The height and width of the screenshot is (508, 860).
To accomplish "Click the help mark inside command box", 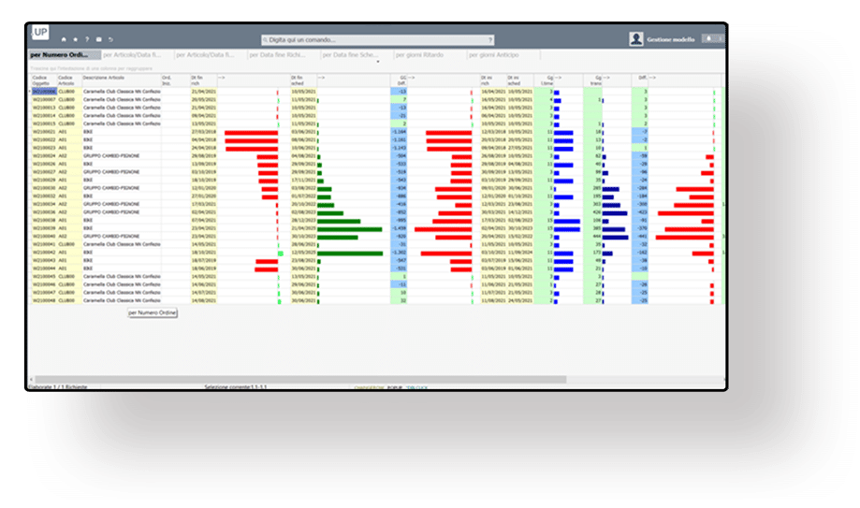I will pyautogui.click(x=489, y=40).
